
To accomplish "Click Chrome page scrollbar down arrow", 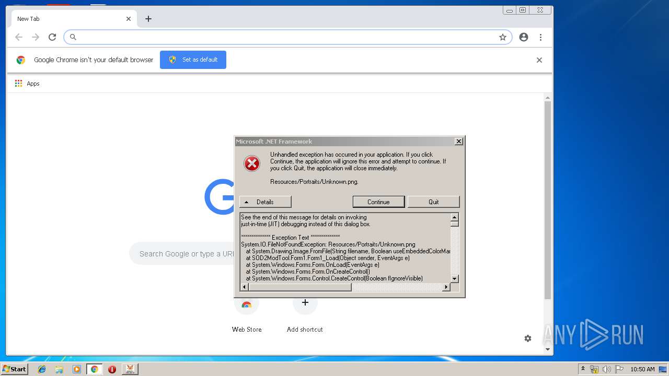I will point(548,349).
